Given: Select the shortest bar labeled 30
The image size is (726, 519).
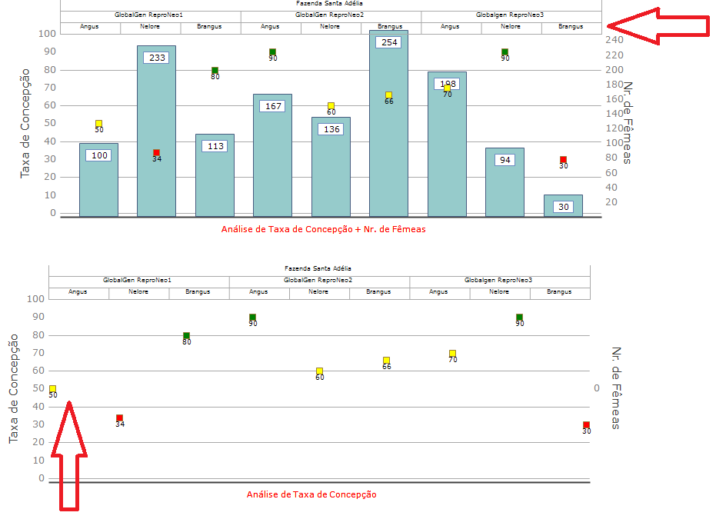Looking at the screenshot, I should 563,205.
